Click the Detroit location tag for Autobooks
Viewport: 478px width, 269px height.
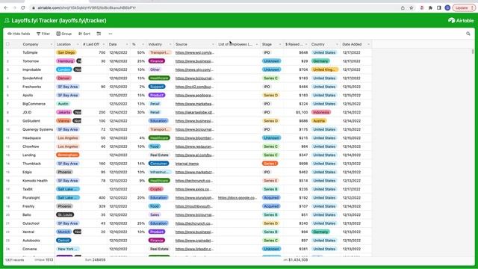(x=63, y=241)
